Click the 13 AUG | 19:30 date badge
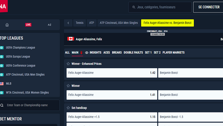 (158, 34)
